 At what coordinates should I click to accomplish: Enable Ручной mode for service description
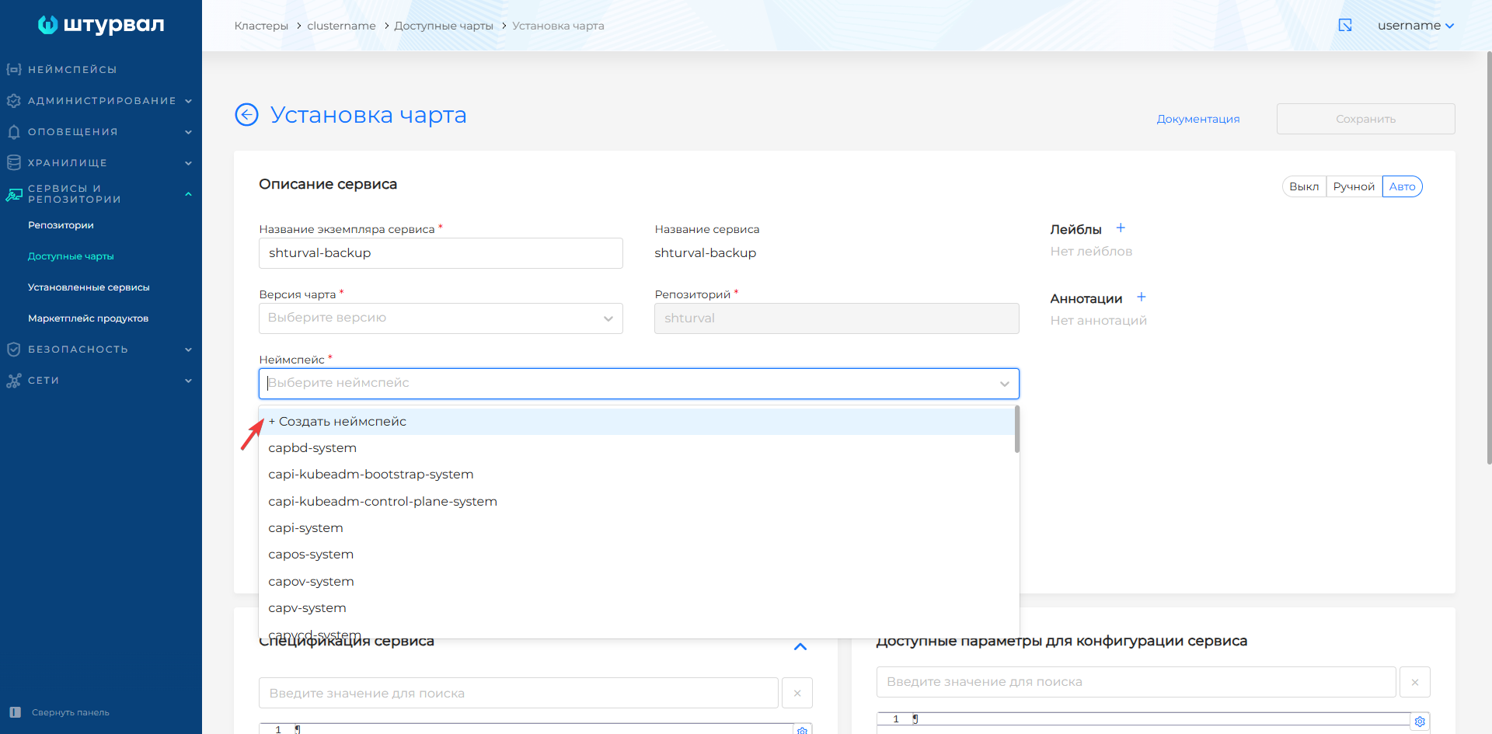1354,186
